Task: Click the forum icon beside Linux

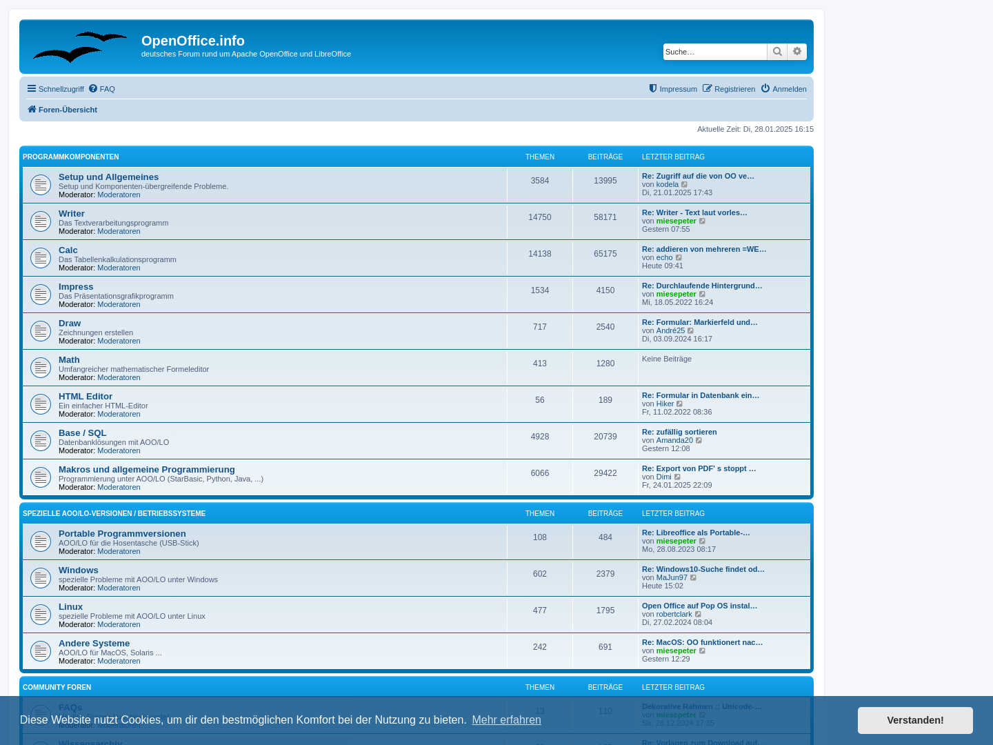Action: [41, 615]
